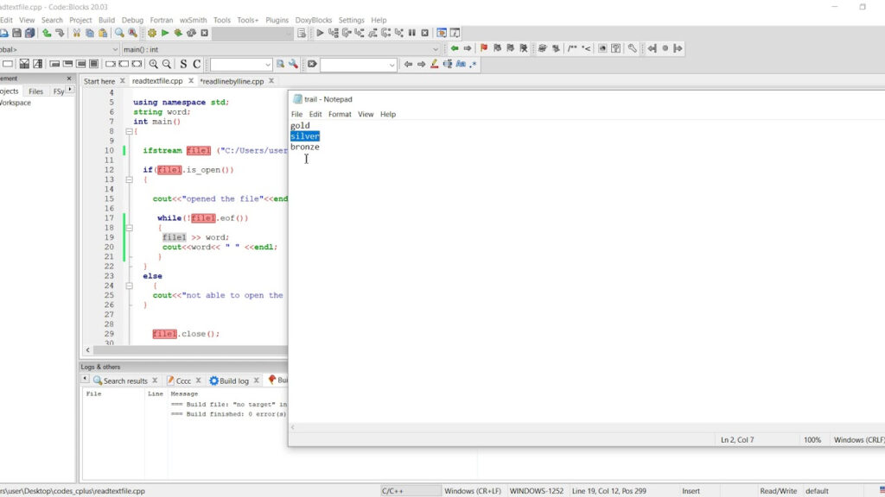Screen dimensions: 885x497
Task: Open the global scope dropdown
Action: click(60, 49)
